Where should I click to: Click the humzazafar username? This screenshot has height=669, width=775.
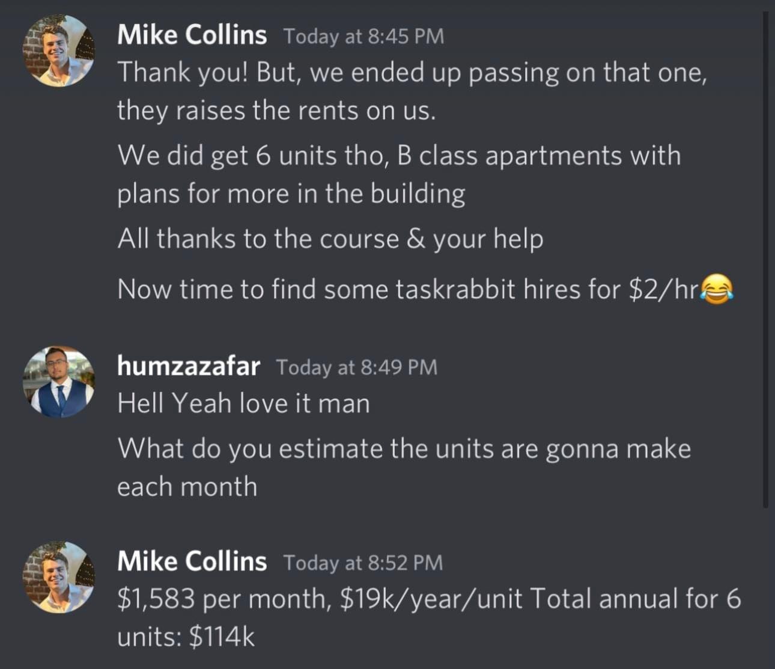click(189, 365)
